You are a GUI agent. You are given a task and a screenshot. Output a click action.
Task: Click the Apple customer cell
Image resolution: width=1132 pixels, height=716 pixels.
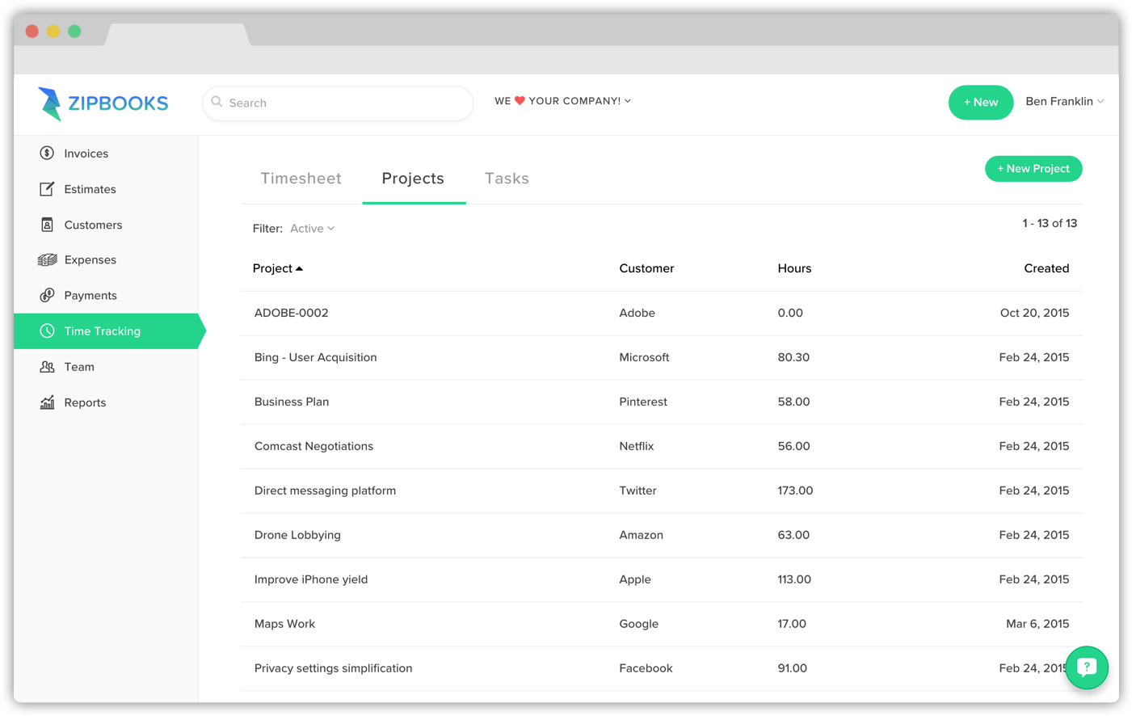634,579
